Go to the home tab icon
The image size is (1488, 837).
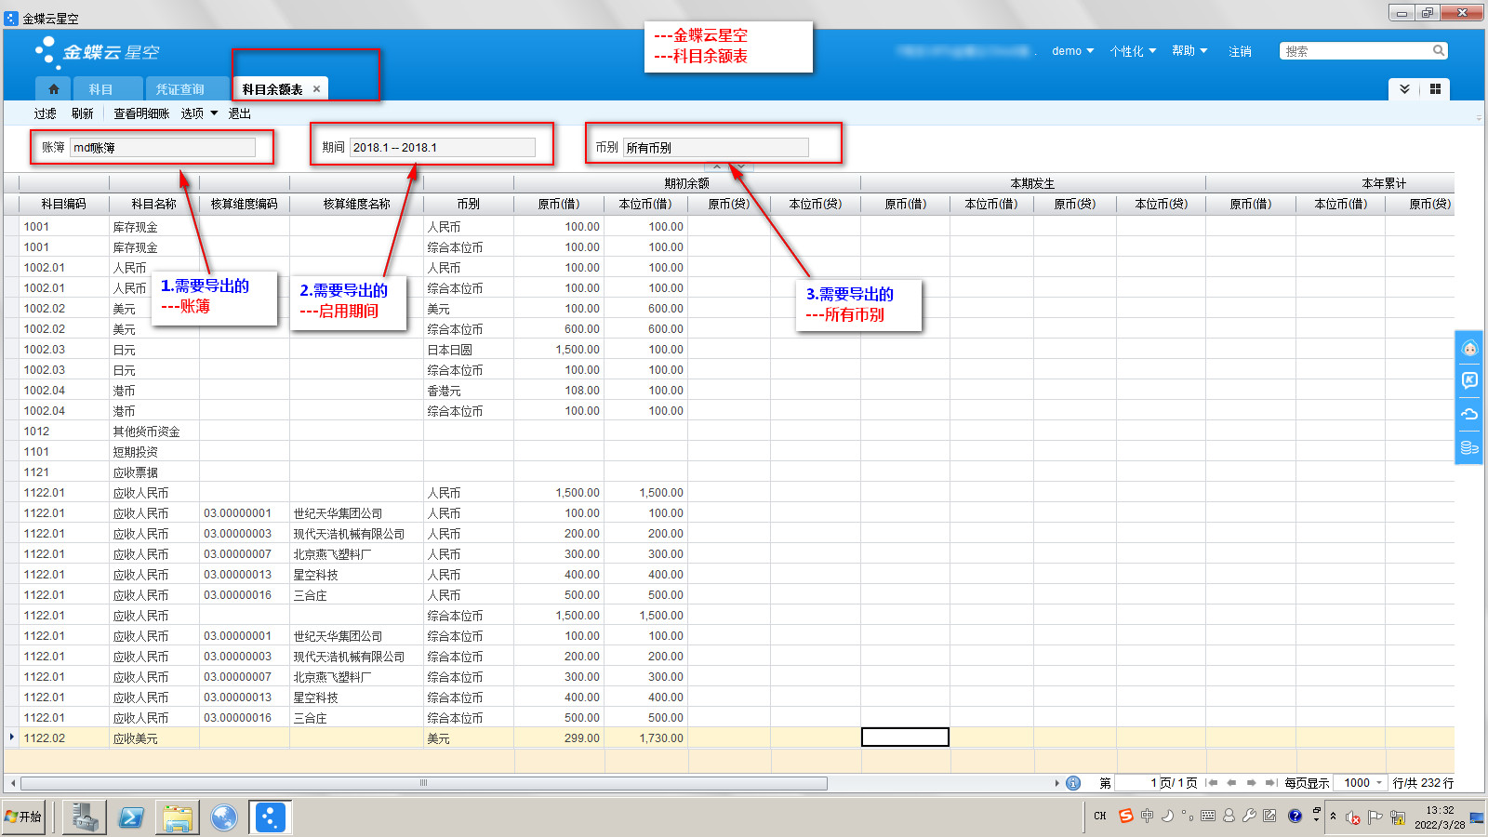[54, 89]
